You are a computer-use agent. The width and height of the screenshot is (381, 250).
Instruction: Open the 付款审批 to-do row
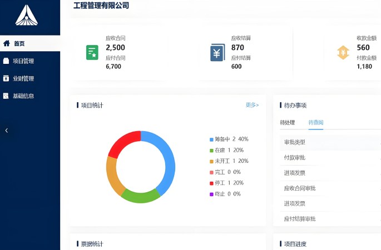point(295,158)
